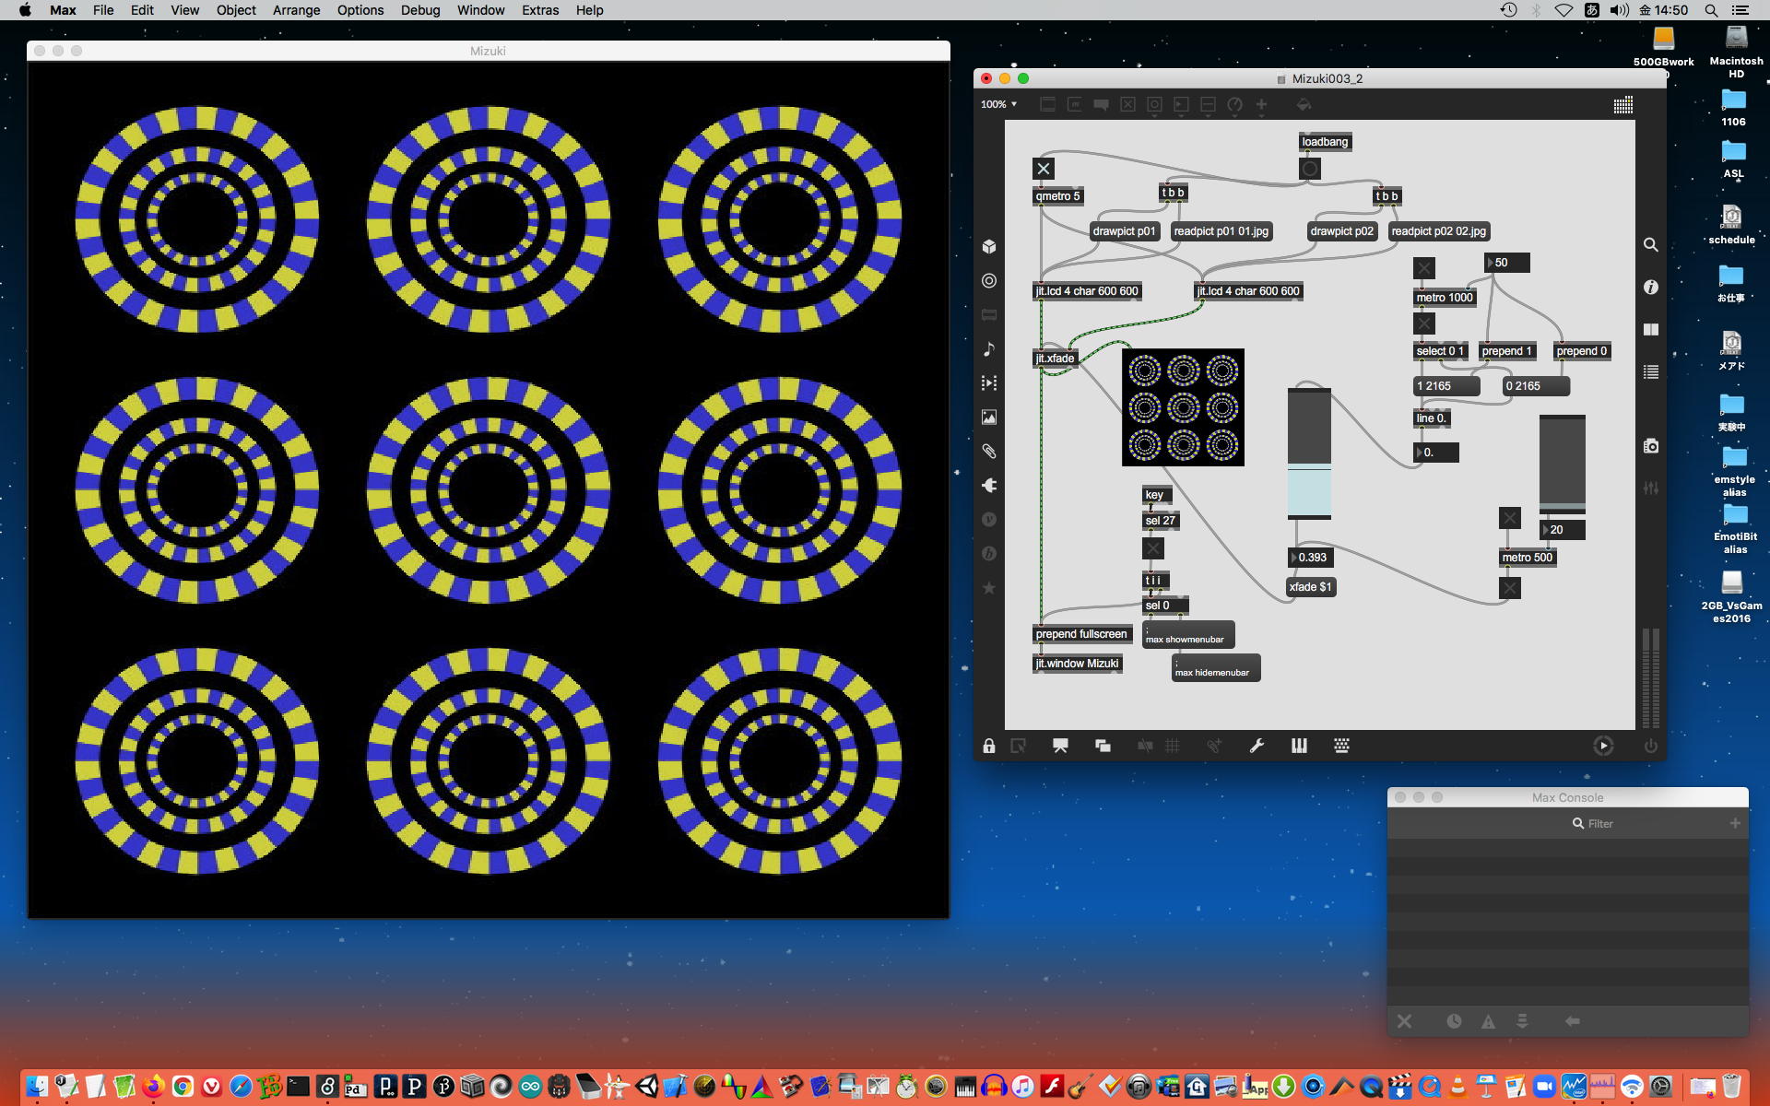Click the max hidemenubar message box
Image resolution: width=1770 pixels, height=1106 pixels.
(x=1215, y=668)
